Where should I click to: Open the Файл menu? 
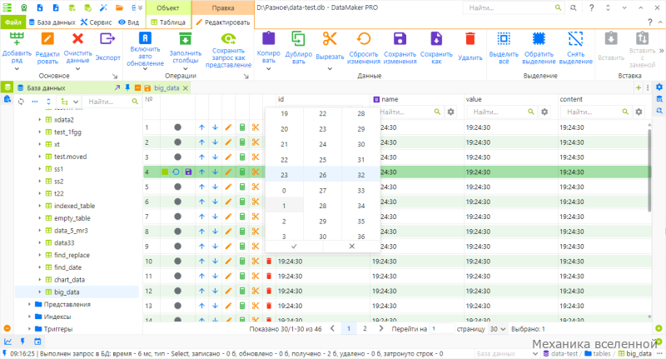[x=13, y=22]
